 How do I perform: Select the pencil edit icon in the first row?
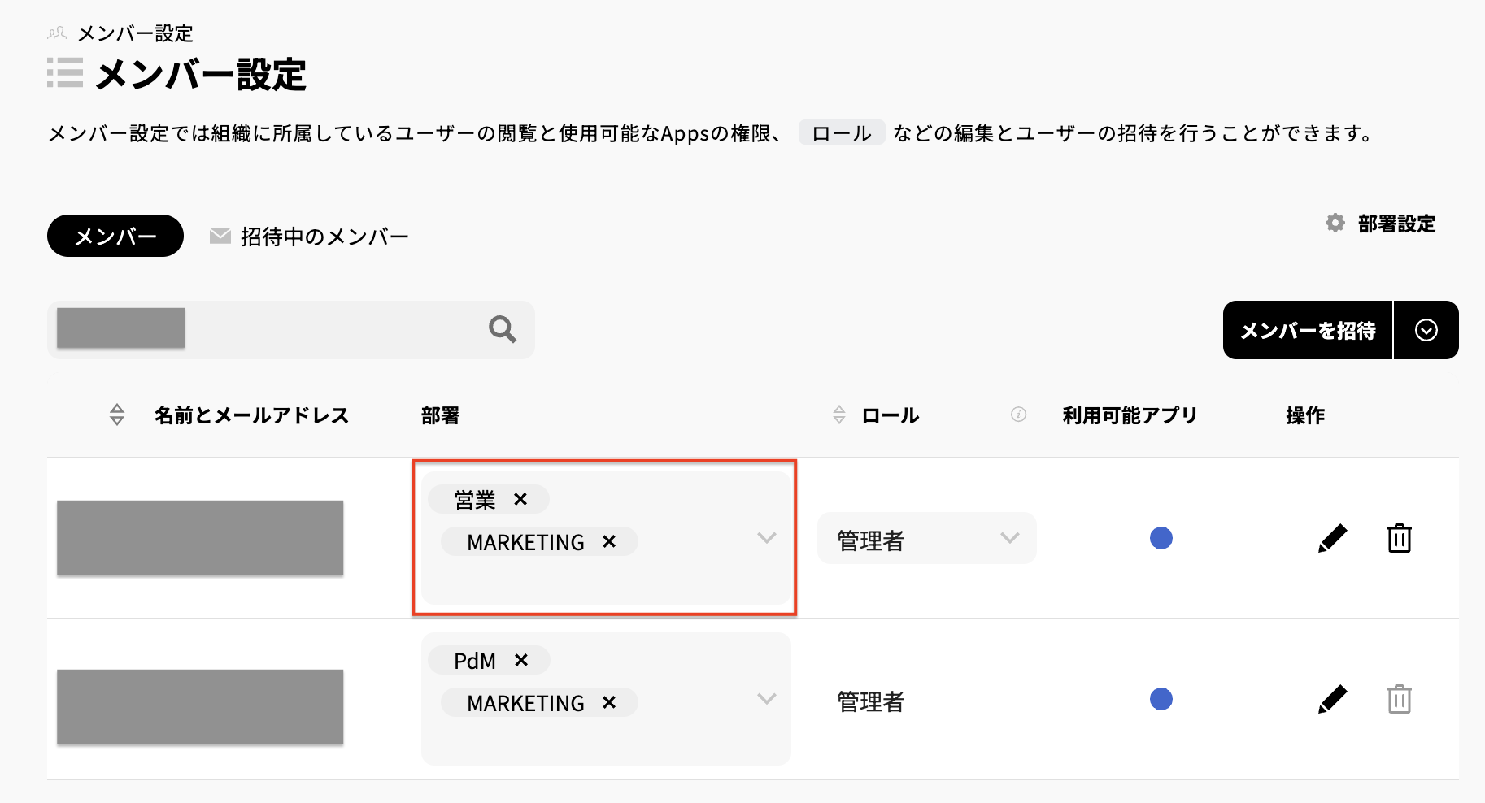[x=1332, y=537]
